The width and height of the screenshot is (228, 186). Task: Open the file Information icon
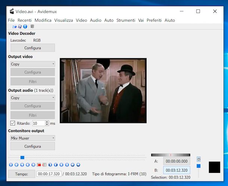[x=25, y=27]
